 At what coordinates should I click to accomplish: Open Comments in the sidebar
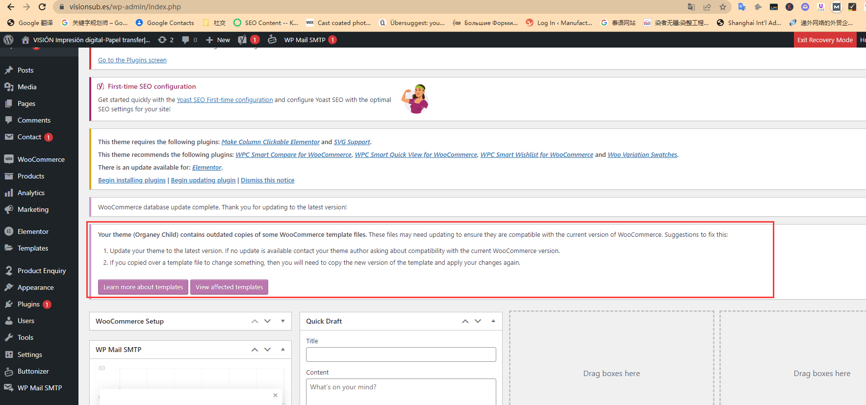(x=34, y=120)
